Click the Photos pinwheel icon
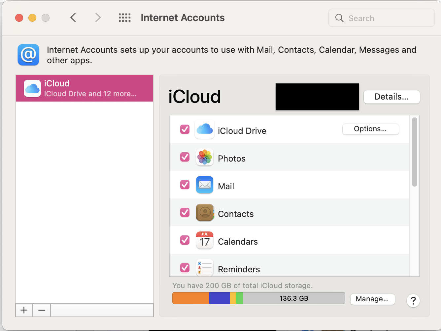Viewport: 441px width, 331px height. click(x=205, y=157)
